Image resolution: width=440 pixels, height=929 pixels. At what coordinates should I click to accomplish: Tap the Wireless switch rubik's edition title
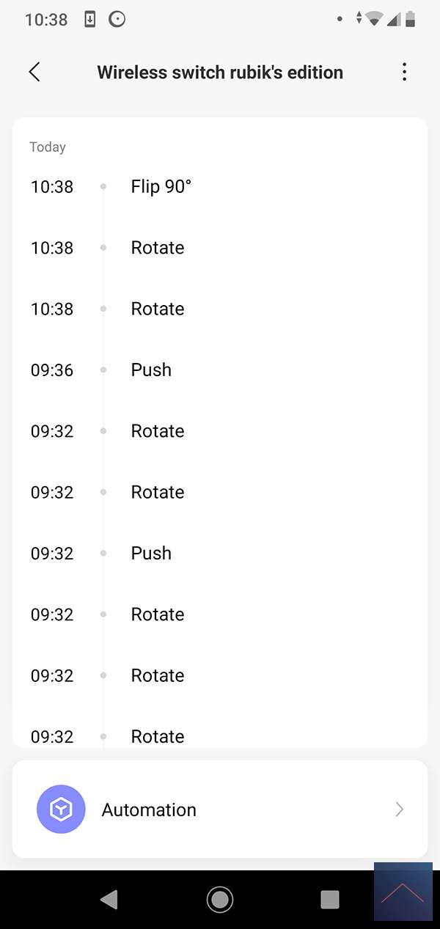coord(220,72)
